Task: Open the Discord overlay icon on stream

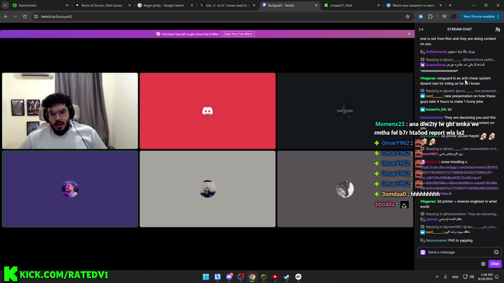Action: [x=207, y=111]
